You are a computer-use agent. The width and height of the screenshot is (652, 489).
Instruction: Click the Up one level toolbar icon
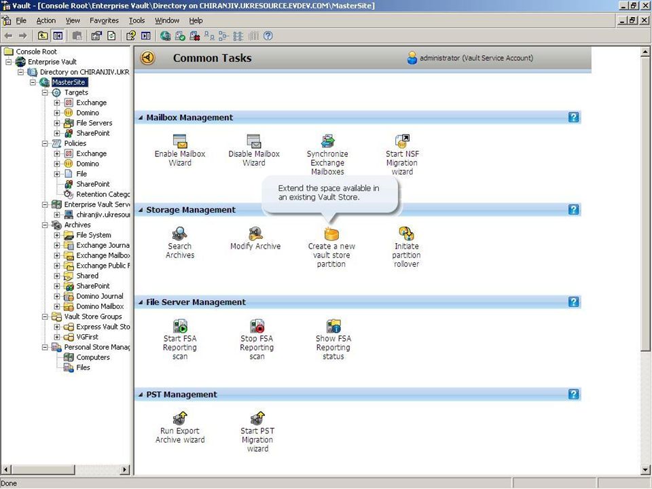coord(43,36)
